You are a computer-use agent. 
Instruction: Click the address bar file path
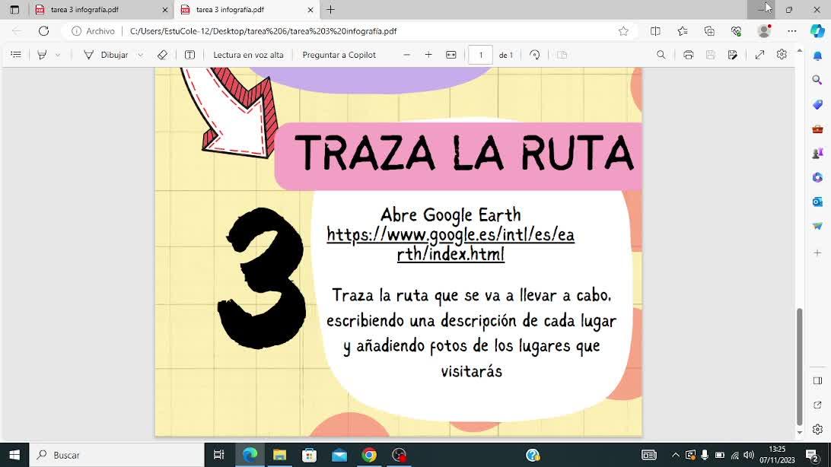click(x=263, y=31)
